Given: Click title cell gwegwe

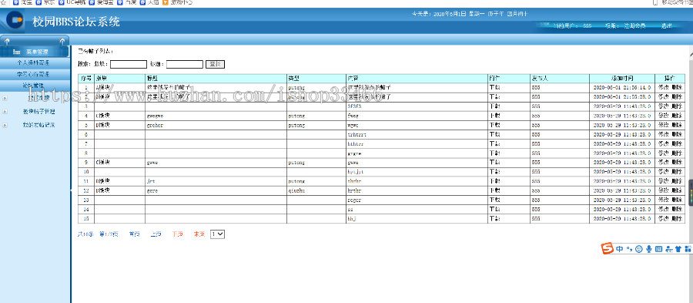Looking at the screenshot, I should point(155,116).
